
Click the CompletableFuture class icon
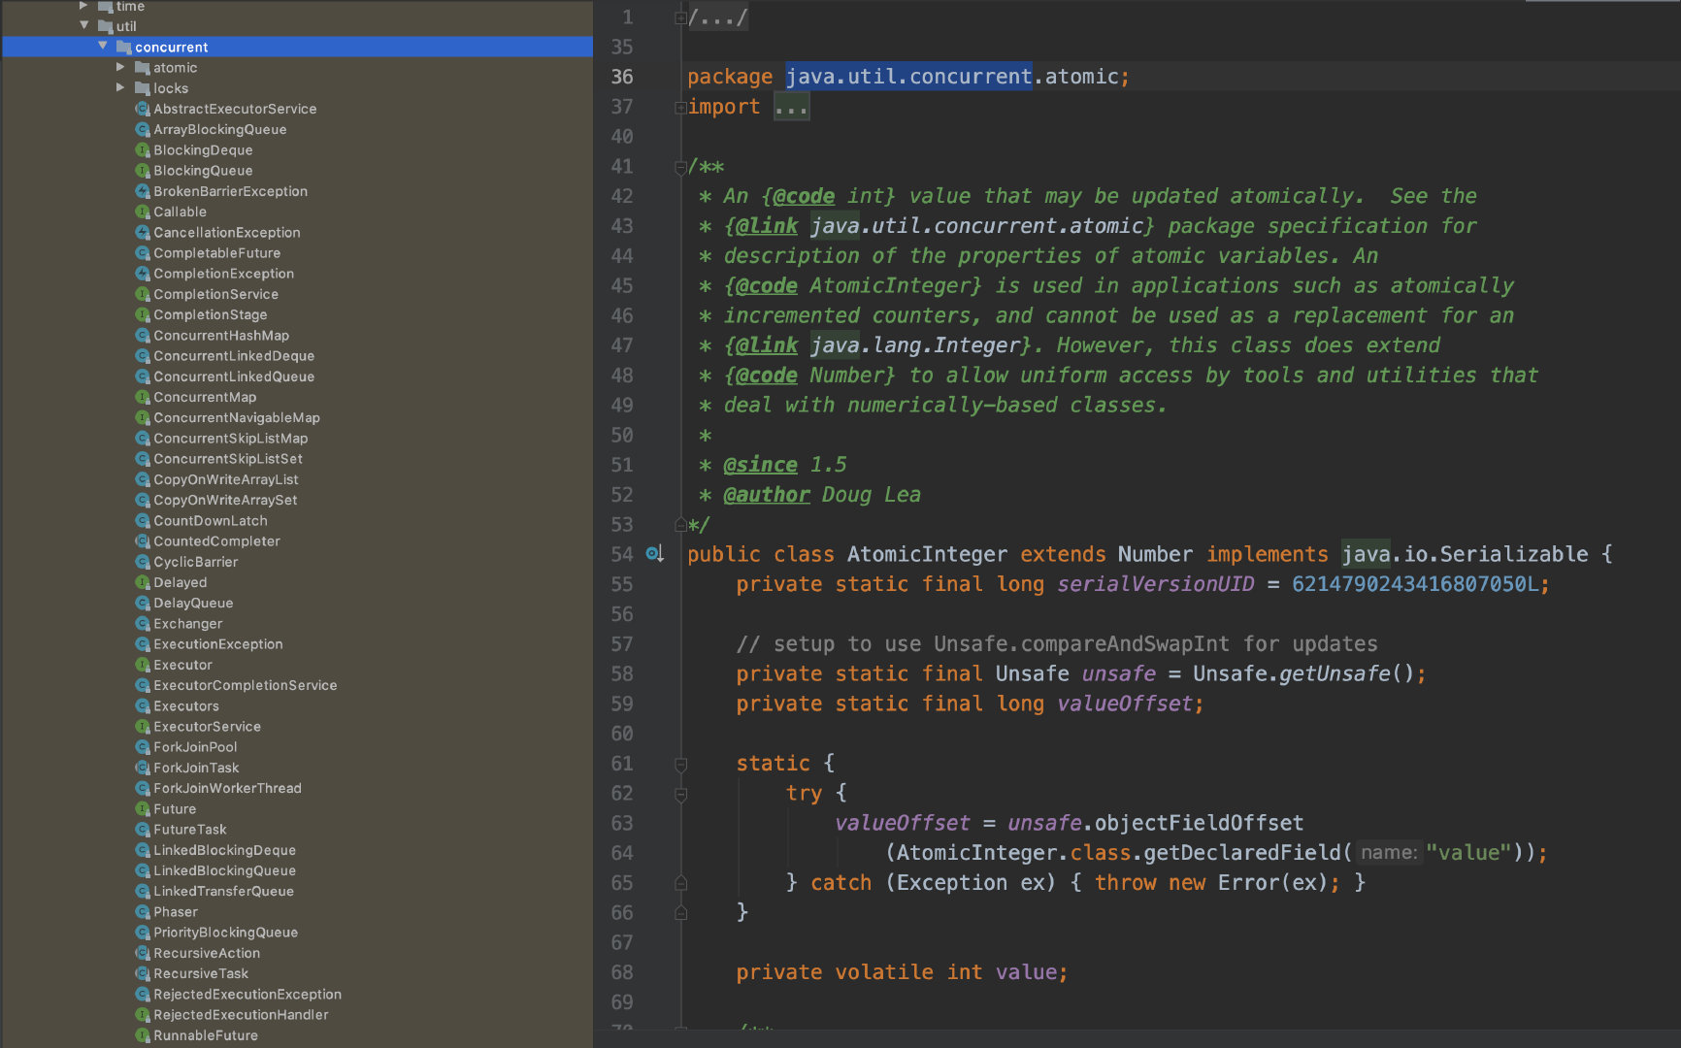coord(142,252)
